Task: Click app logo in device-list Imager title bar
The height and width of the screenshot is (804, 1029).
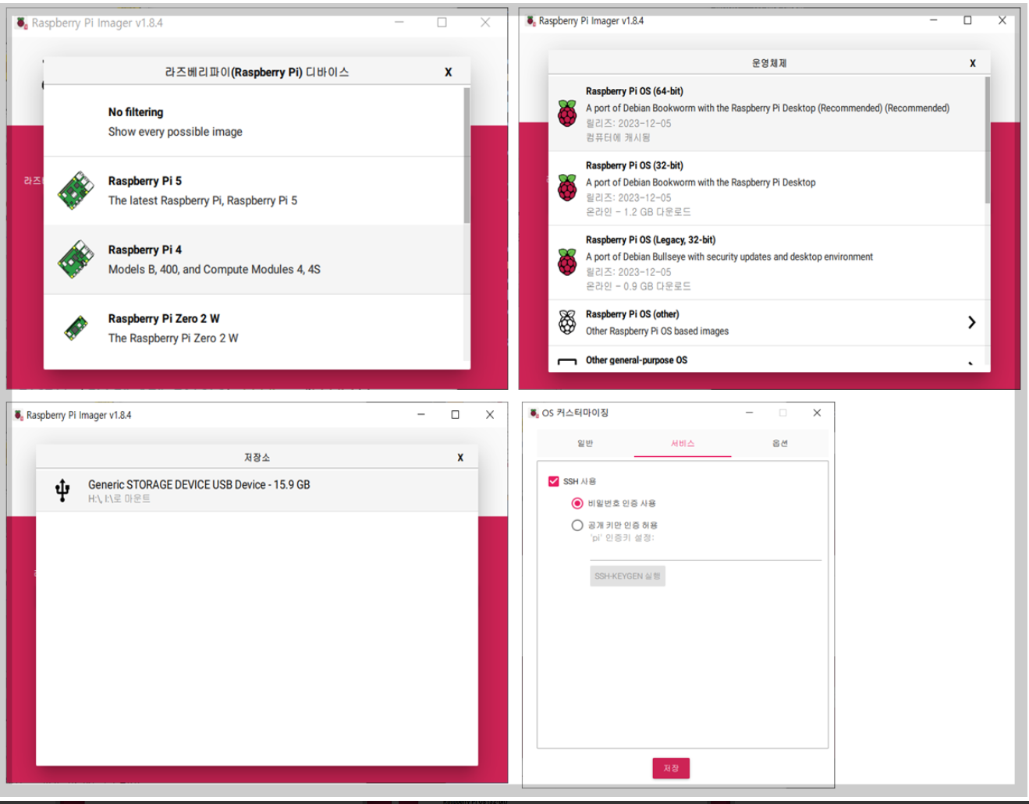Action: pos(22,23)
